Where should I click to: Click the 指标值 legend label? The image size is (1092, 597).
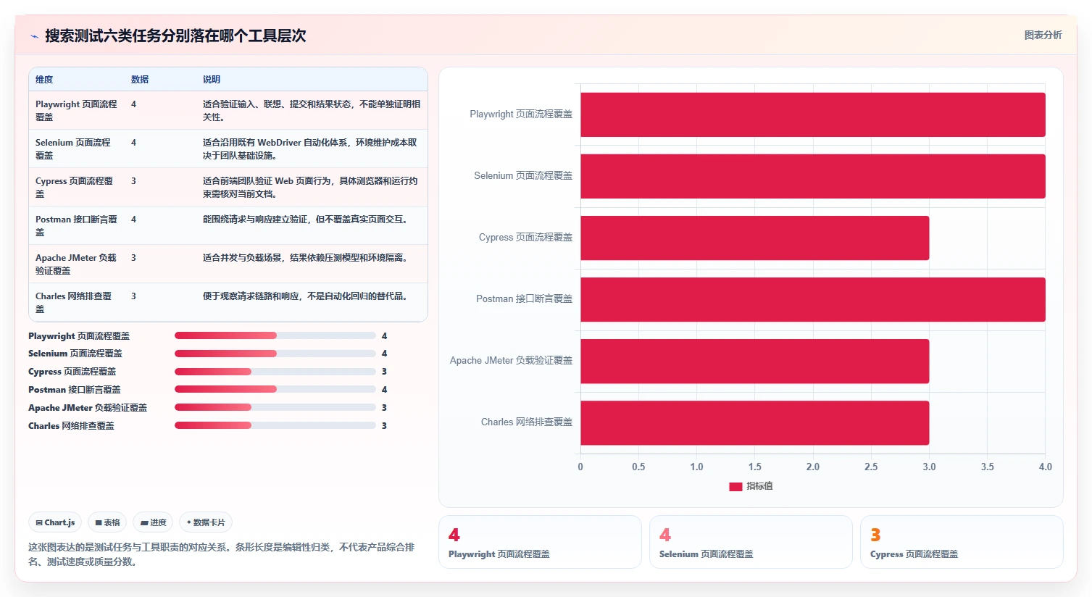759,486
